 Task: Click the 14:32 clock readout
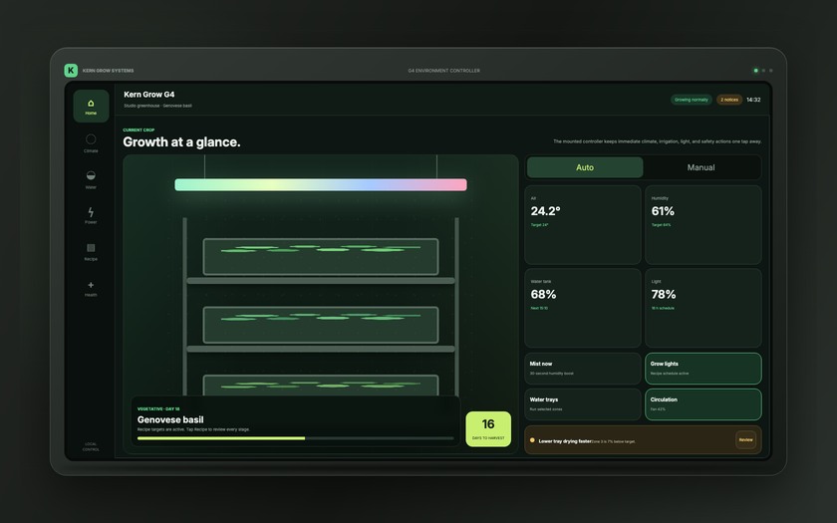point(753,100)
